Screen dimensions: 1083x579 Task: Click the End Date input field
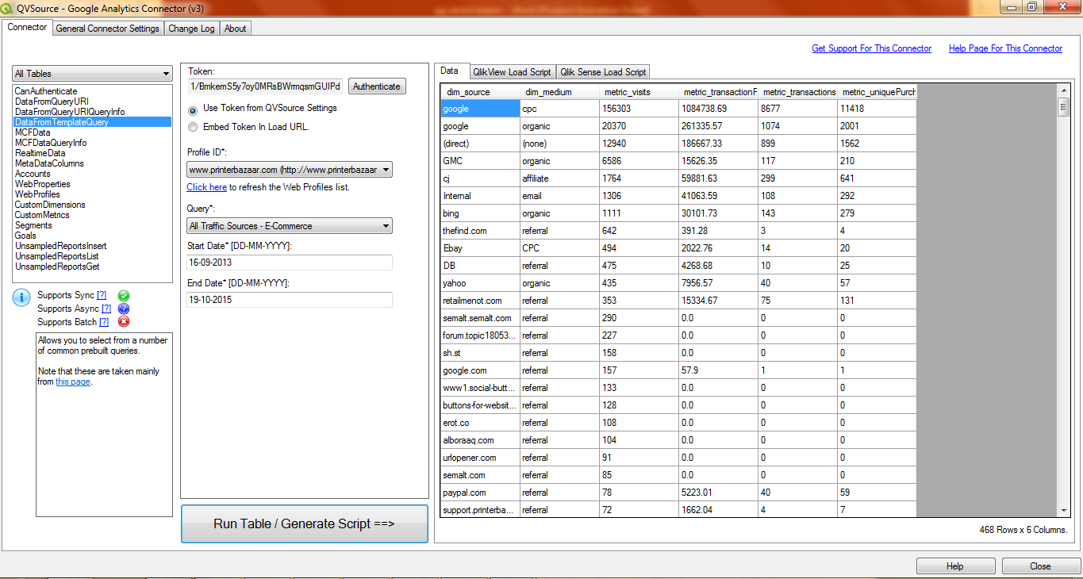pyautogui.click(x=290, y=299)
